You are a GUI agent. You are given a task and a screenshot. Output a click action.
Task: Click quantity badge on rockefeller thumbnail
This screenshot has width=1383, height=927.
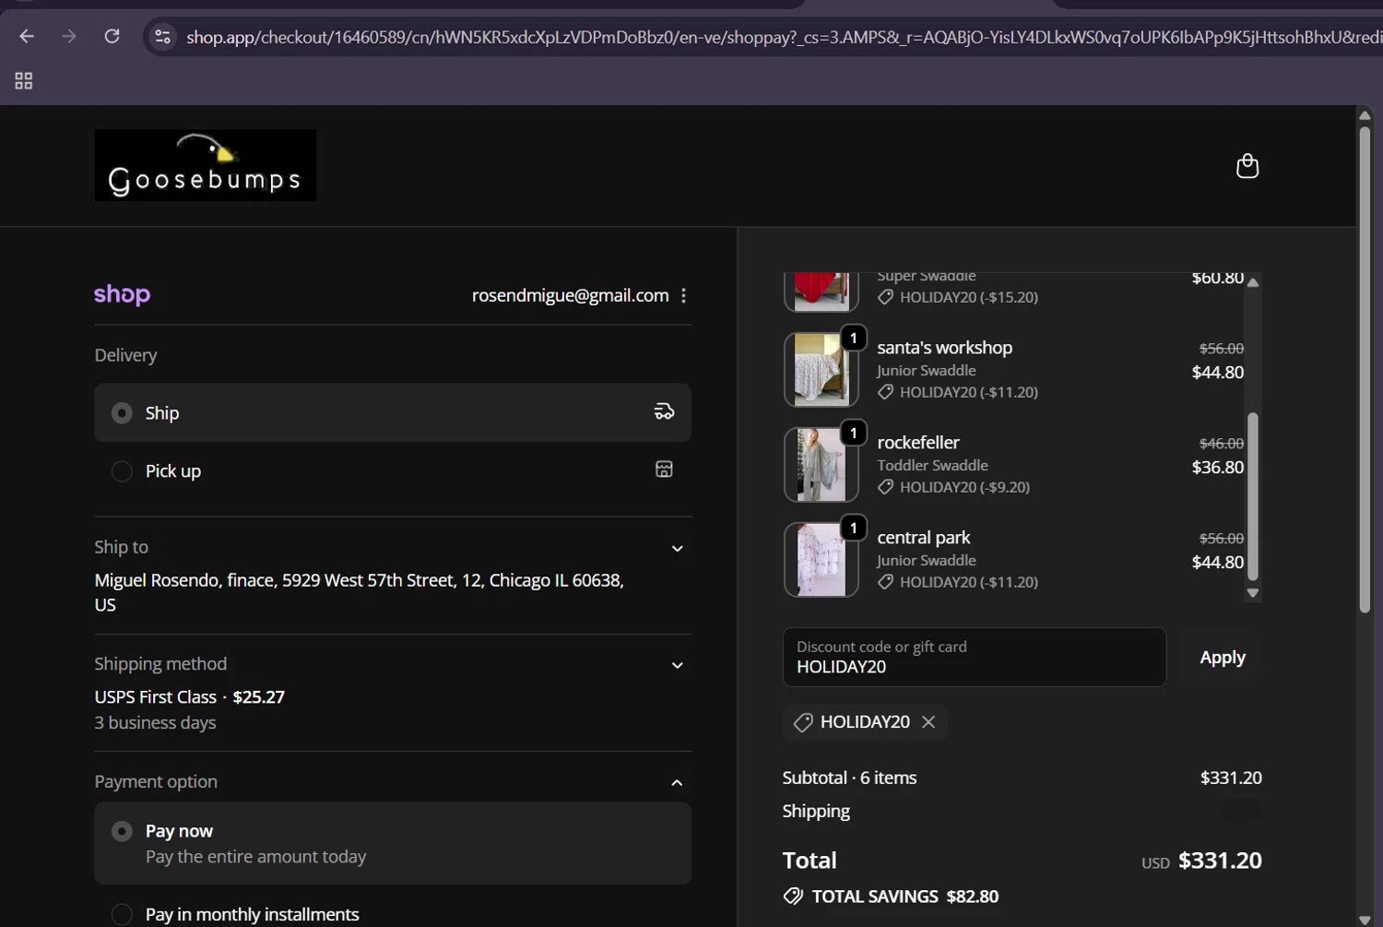(854, 434)
